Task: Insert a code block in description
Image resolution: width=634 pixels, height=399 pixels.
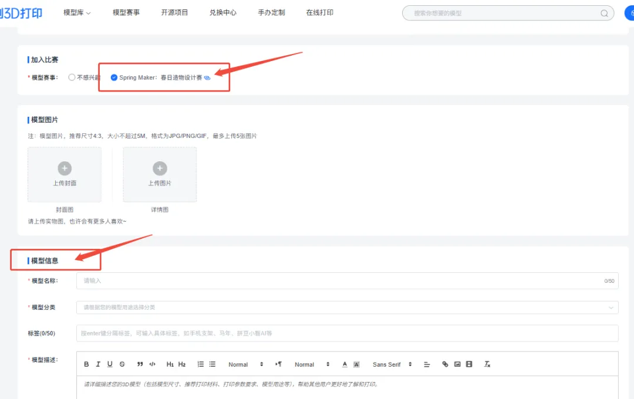Action: point(153,364)
